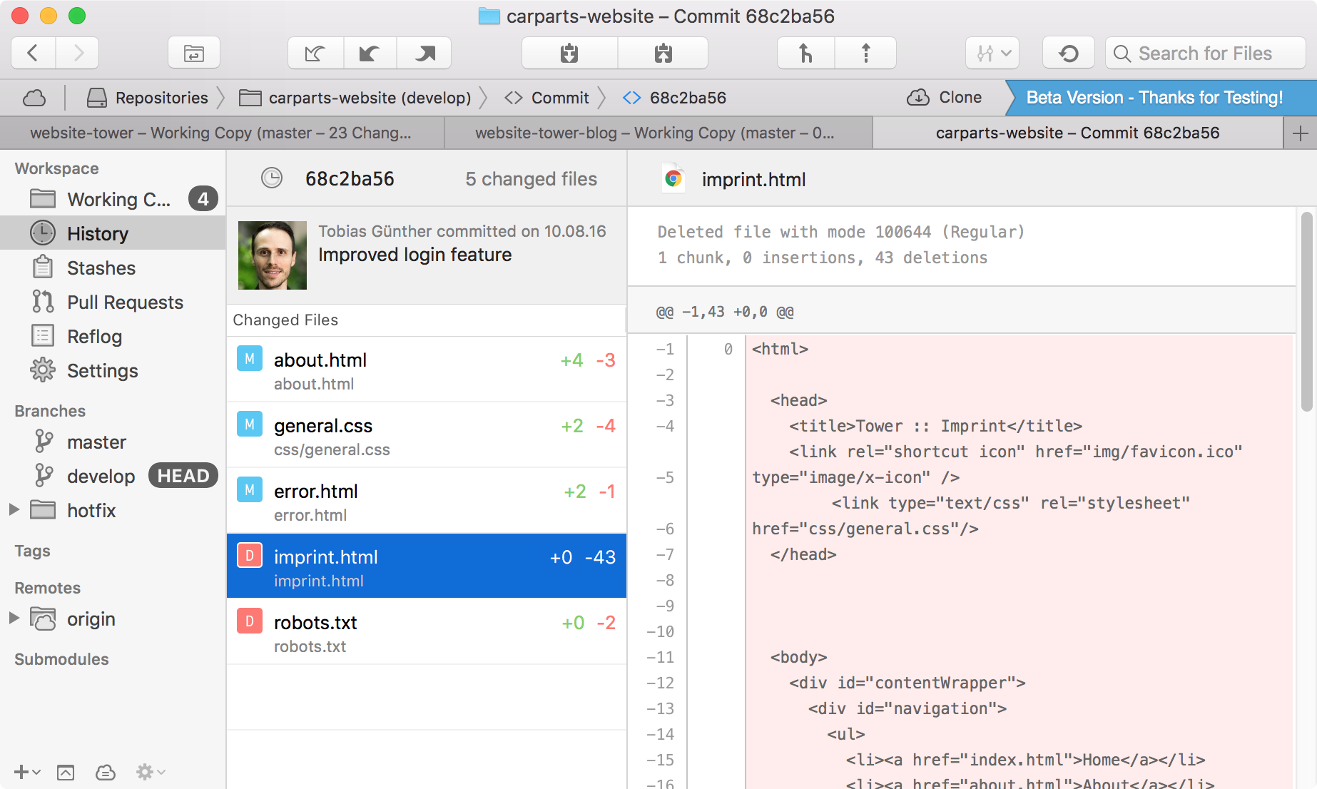
Task: Click the Save Stash toolbar icon
Action: coord(569,54)
